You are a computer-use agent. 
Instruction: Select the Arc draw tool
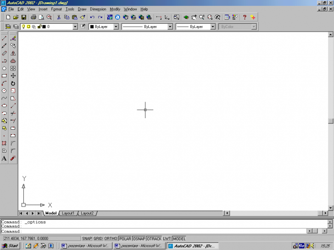(x=4, y=83)
